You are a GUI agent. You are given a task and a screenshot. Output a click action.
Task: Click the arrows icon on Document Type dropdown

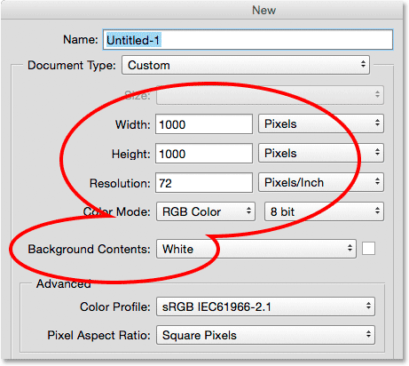point(363,64)
